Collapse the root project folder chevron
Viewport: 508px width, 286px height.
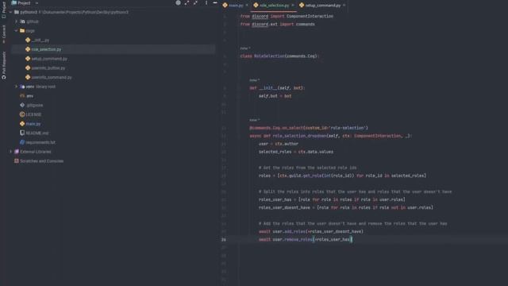pos(10,12)
